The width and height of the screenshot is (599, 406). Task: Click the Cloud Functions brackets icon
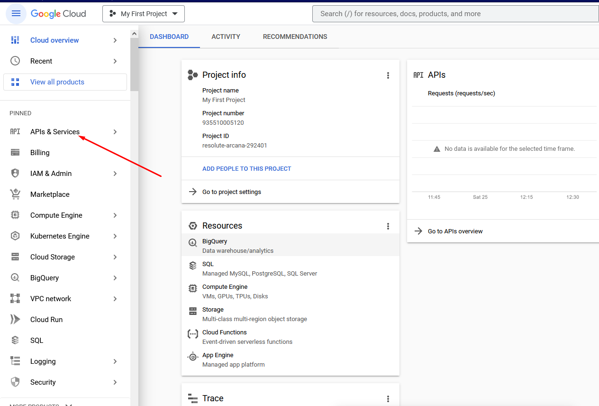pos(192,334)
